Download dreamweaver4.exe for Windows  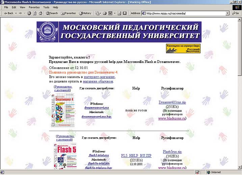point(97,108)
